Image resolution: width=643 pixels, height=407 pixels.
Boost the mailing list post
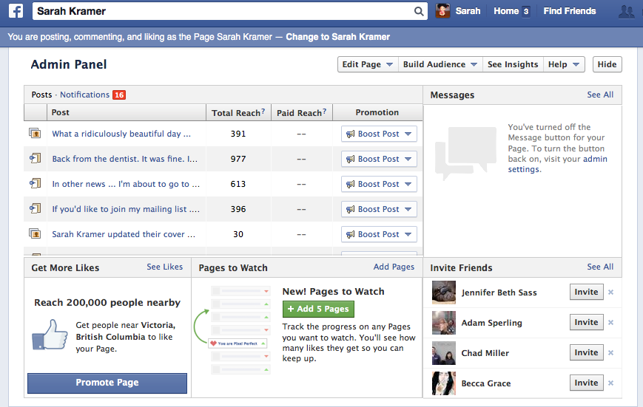point(379,209)
